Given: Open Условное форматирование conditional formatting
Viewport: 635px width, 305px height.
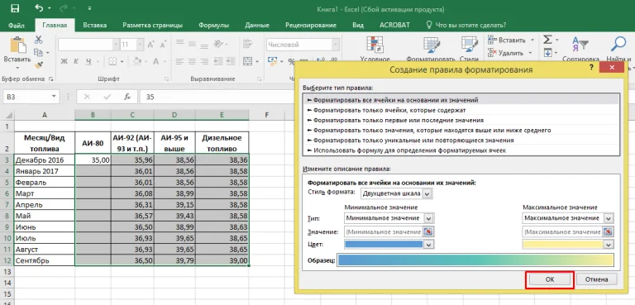Looking at the screenshot, I should [375, 50].
